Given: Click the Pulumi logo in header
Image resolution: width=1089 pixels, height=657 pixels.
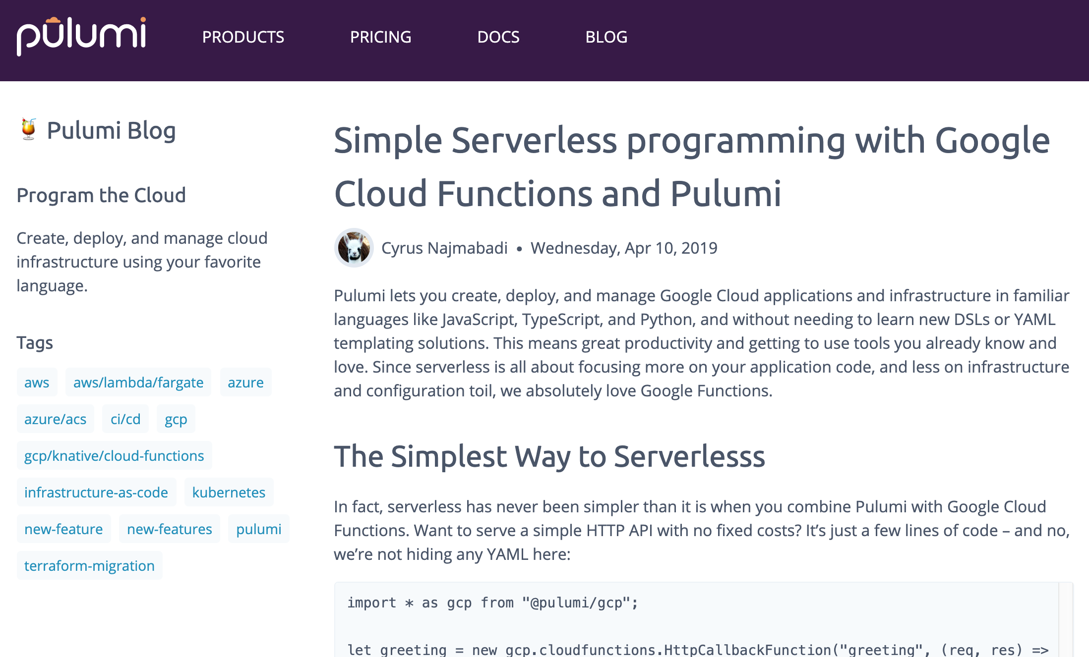Looking at the screenshot, I should (x=81, y=37).
